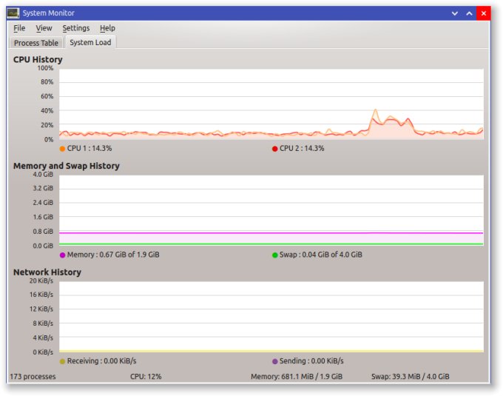
Task: Switch to the Process Table tab
Action: pyautogui.click(x=36, y=43)
